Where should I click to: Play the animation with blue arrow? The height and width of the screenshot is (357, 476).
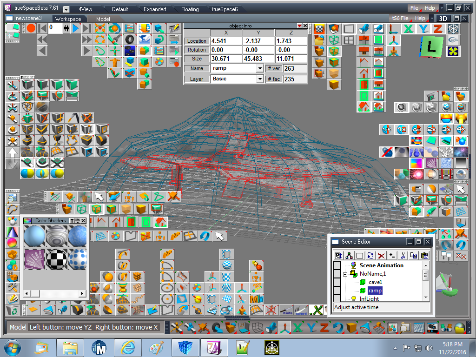(x=76, y=28)
